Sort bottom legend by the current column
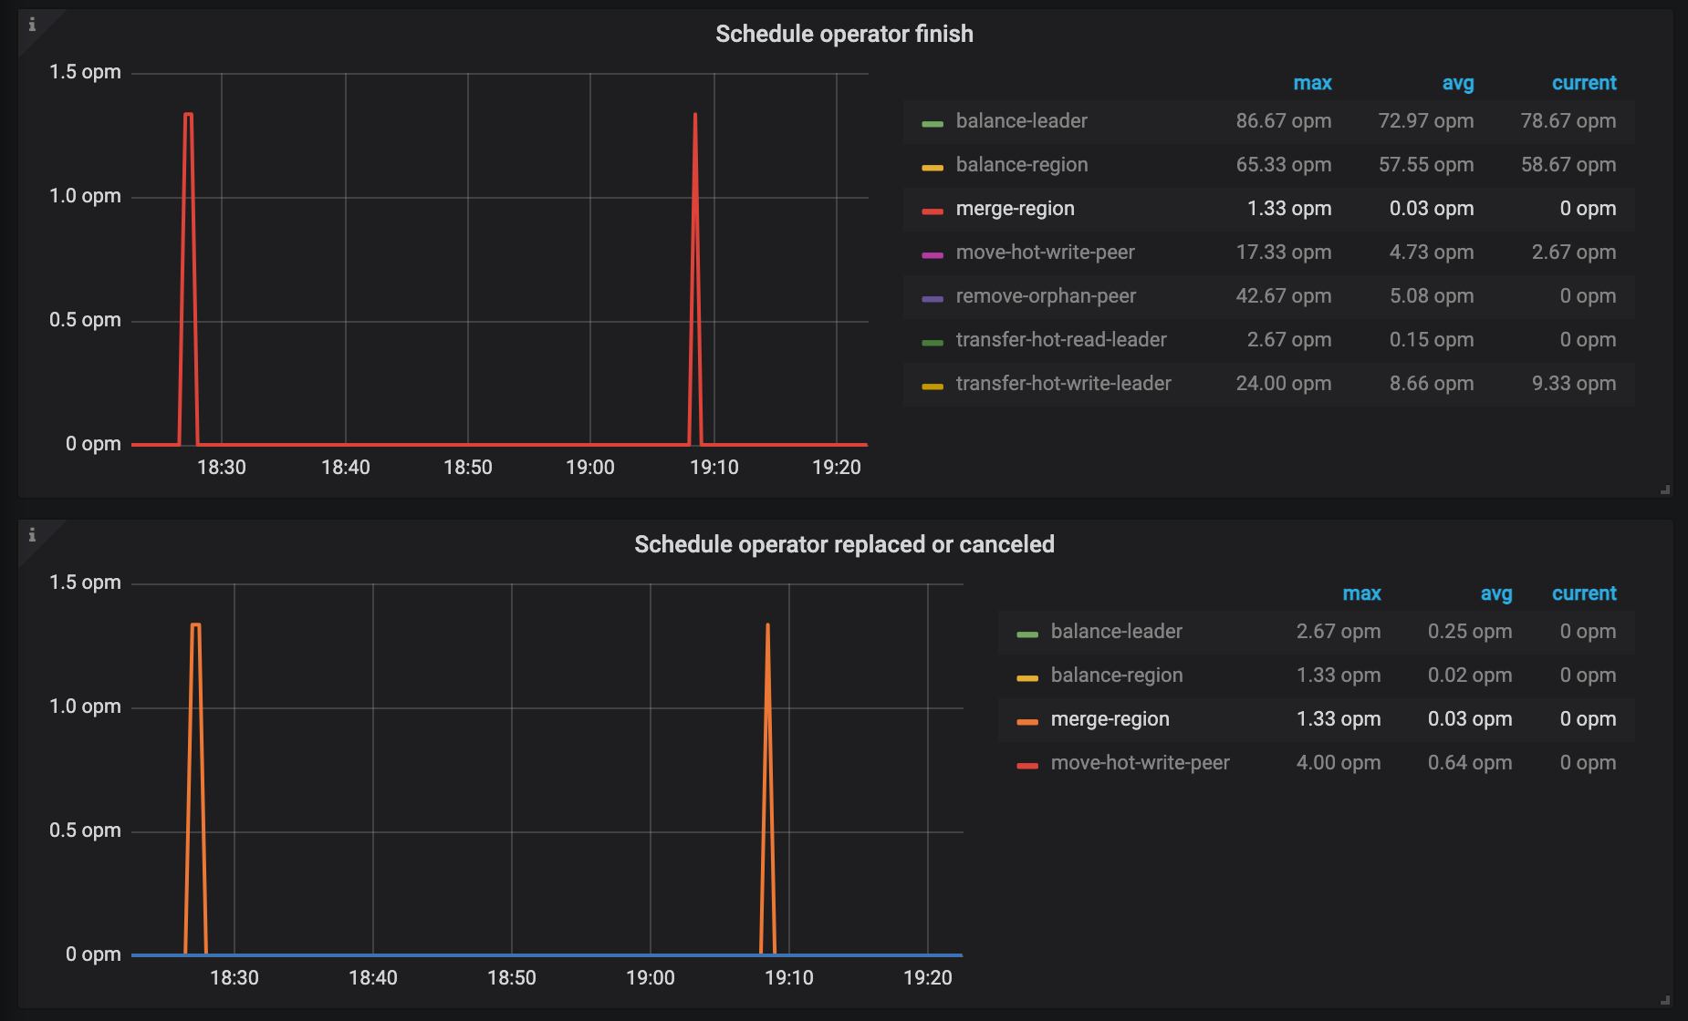The image size is (1688, 1021). pyautogui.click(x=1584, y=593)
